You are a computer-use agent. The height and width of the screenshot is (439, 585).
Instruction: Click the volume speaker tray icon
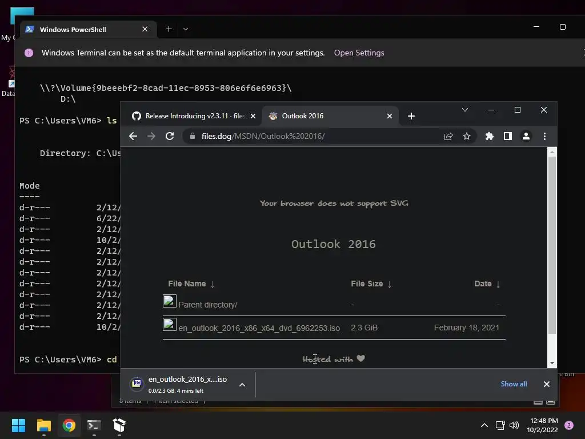(x=514, y=425)
